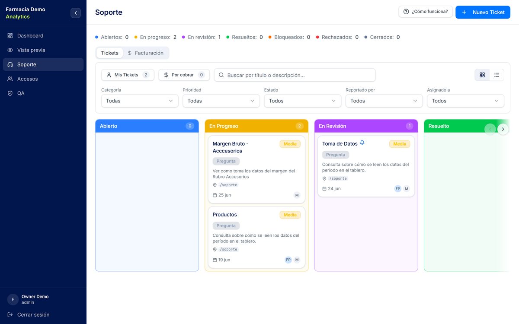Click the 25 jun date on Margen Bruto
The image size is (519, 324).
click(x=222, y=195)
